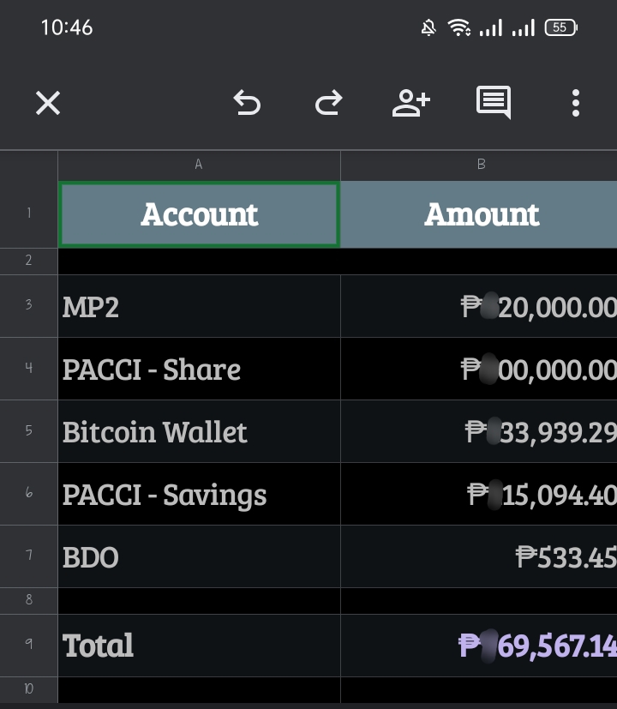The image size is (617, 709).
Task: Select row 4 header
Action: pyautogui.click(x=29, y=369)
